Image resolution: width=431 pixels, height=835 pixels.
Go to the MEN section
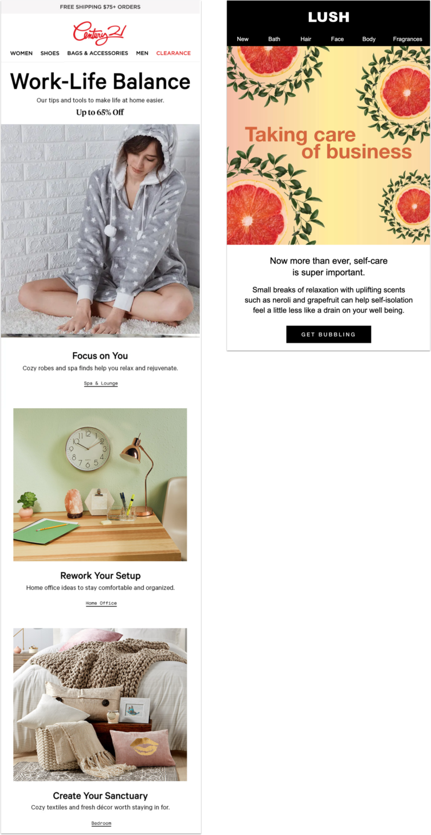pos(142,53)
